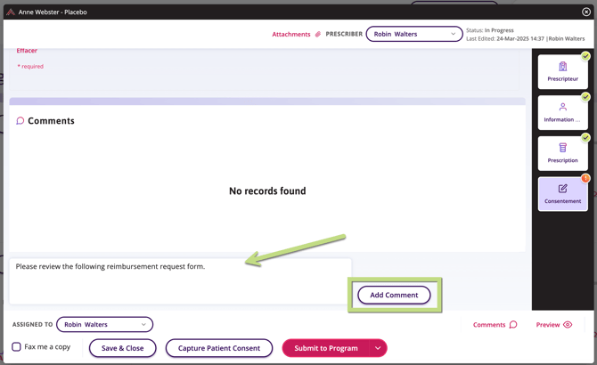Go to the Information section
Screen dimensions: 597x365
click(x=562, y=112)
